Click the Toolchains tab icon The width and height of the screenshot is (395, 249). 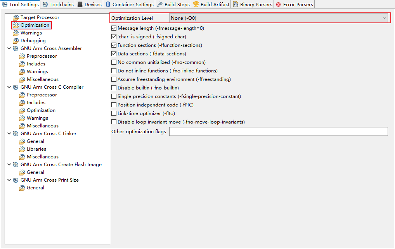coord(45,5)
